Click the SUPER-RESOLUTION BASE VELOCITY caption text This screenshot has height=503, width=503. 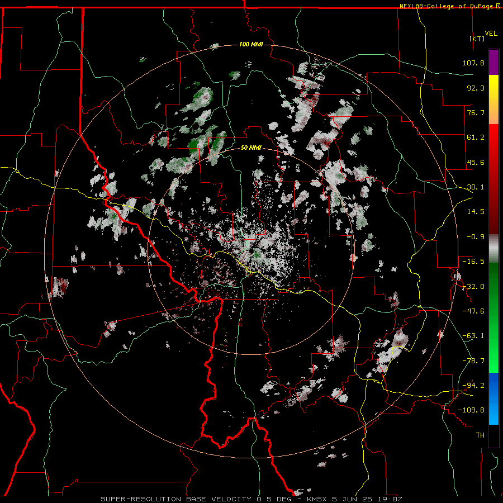[x=176, y=499]
